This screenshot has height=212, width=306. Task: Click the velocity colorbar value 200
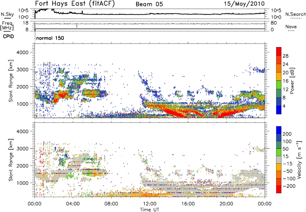(x=287, y=134)
